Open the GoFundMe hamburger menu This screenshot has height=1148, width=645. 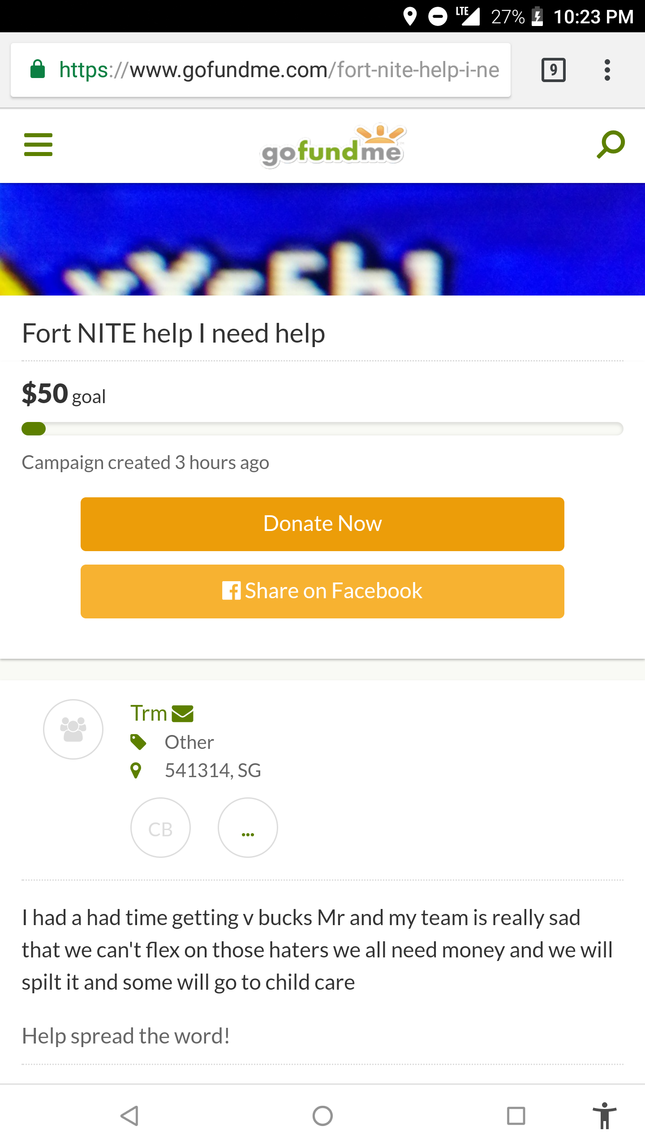click(38, 144)
